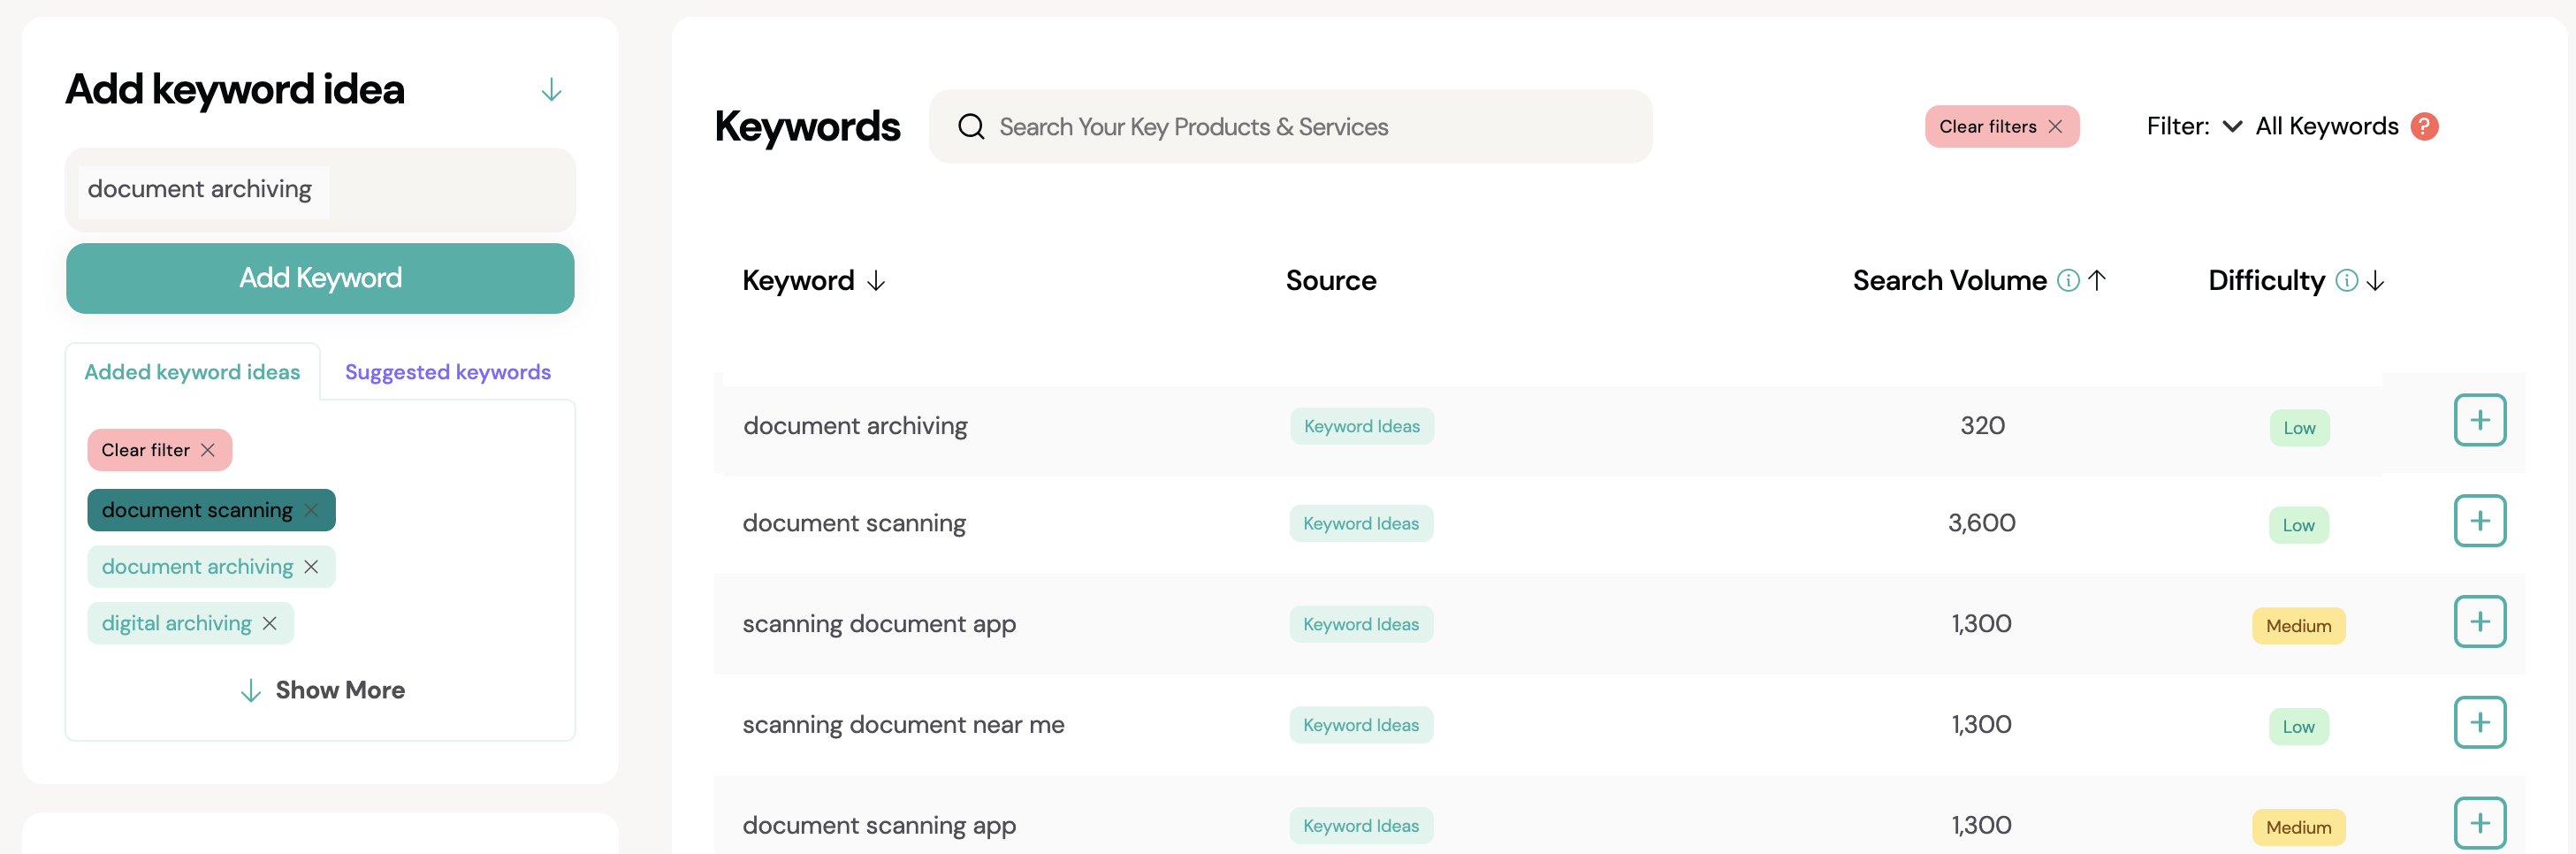Screen dimensions: 2576x854
Task: Click Keyword Ideas tag for document archiving
Action: pos(1361,426)
